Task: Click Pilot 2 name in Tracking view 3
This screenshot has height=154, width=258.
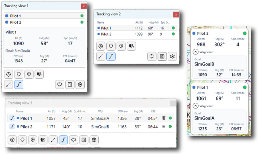Action: (26, 127)
